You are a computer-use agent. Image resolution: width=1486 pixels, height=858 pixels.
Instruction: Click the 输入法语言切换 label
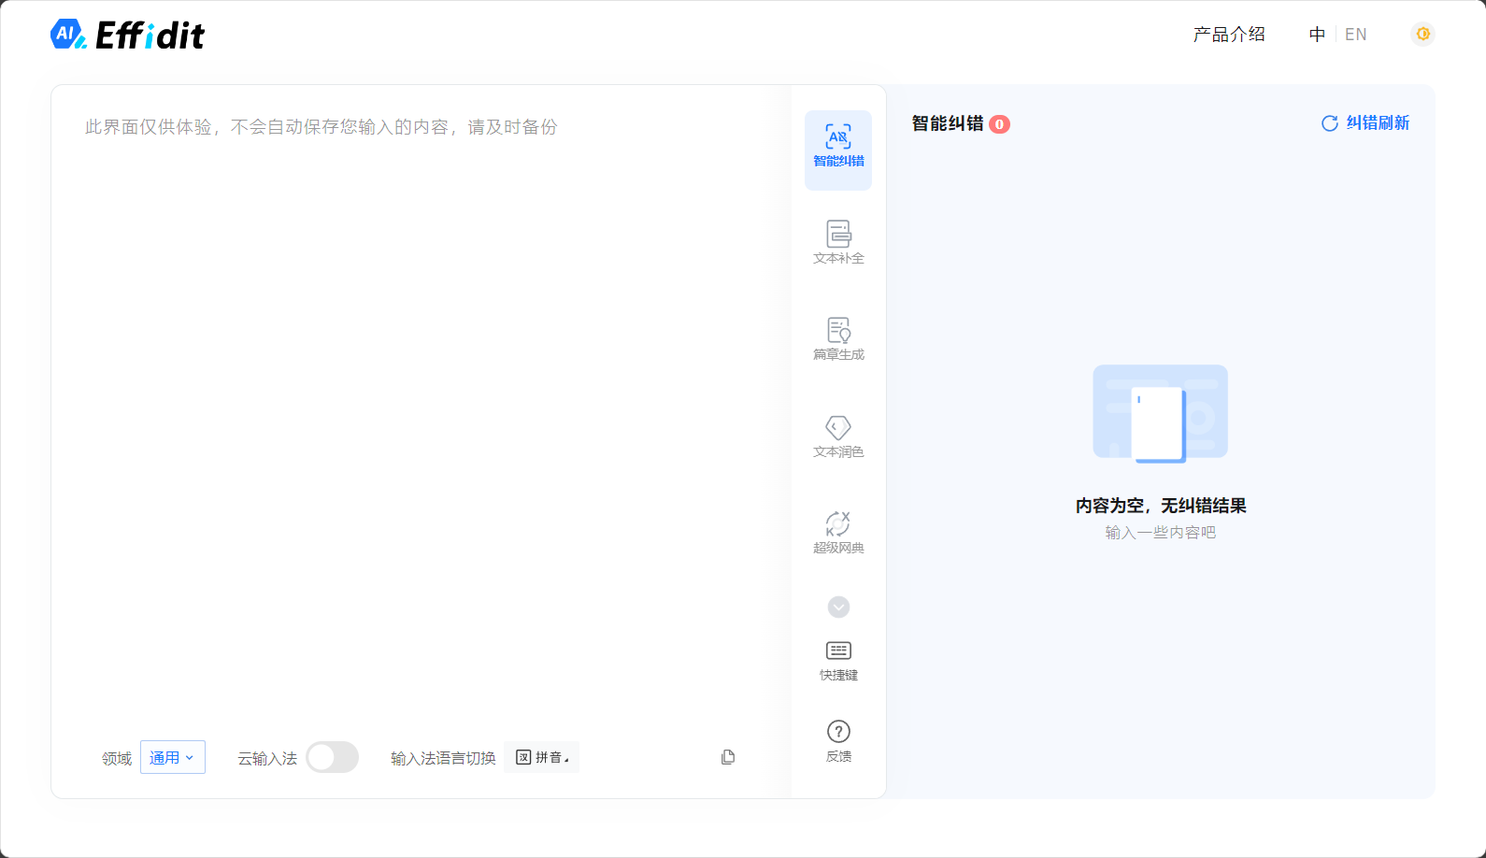(443, 758)
